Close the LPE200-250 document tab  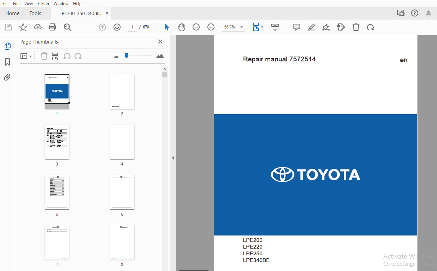click(x=107, y=13)
